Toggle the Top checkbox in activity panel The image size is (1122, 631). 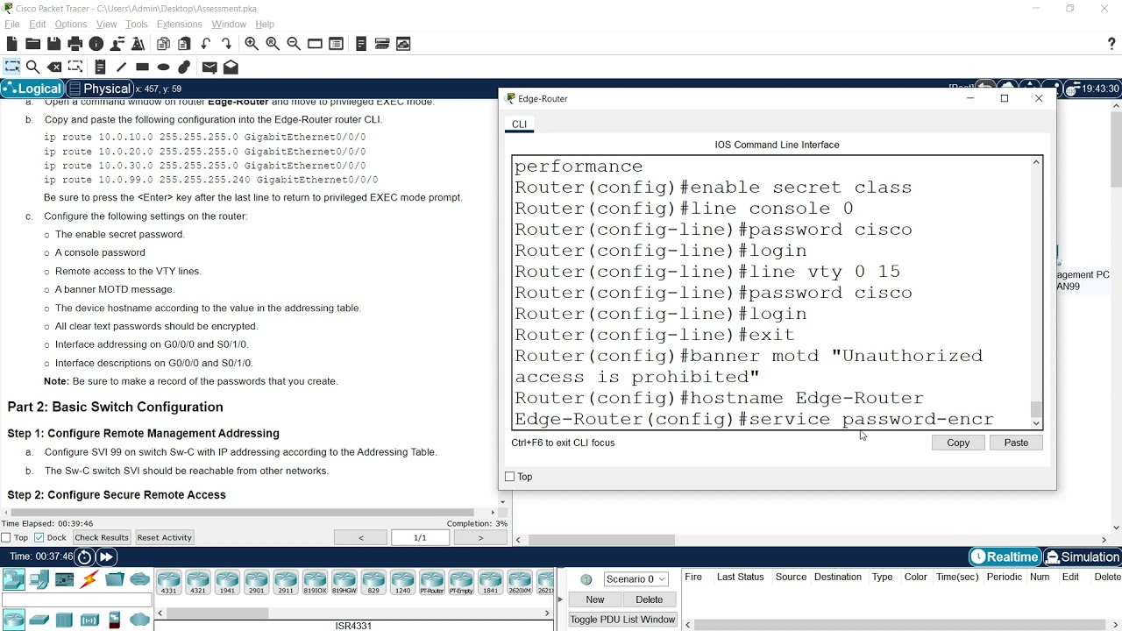coord(6,537)
